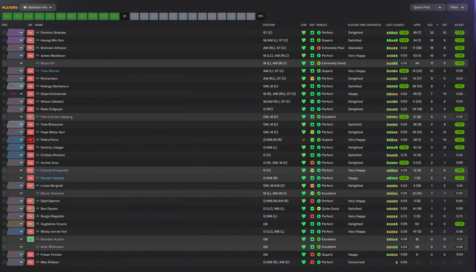Click the sharpness icon for Dominic Solanke
The image size is (476, 272).
tap(312, 33)
